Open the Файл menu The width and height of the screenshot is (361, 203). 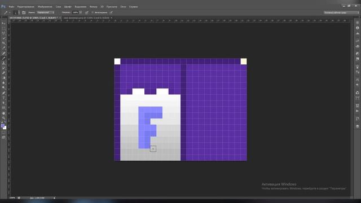coord(11,7)
